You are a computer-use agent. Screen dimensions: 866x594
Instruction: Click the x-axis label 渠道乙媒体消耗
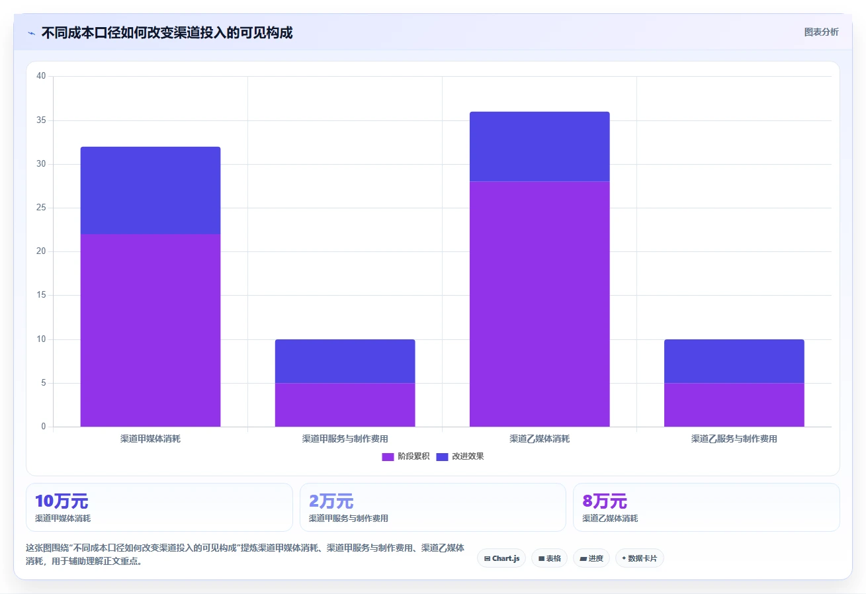(539, 439)
